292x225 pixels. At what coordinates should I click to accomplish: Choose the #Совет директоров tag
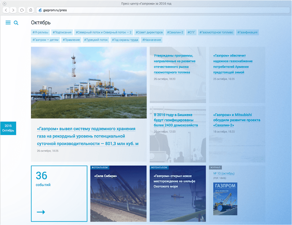[149, 33]
